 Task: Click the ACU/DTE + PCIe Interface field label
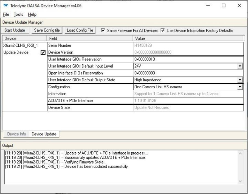point(71,101)
